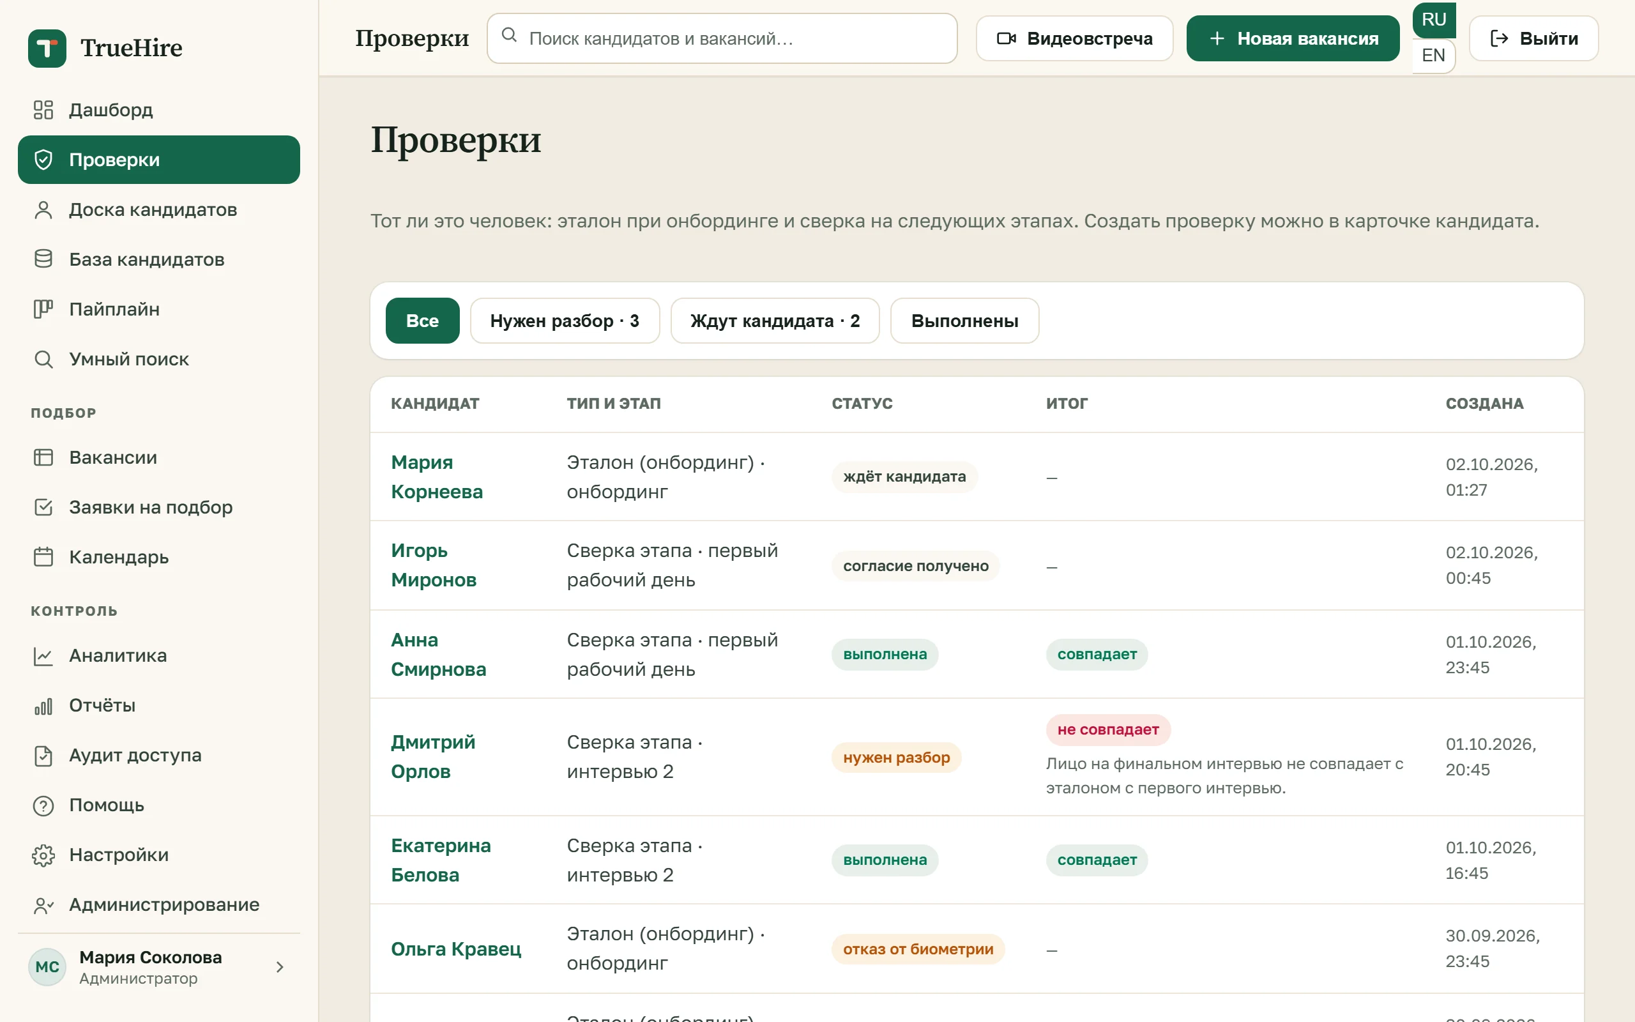Screen dimensions: 1635x1022
Task: Click the нужен разбор status badge
Action: pos(896,757)
